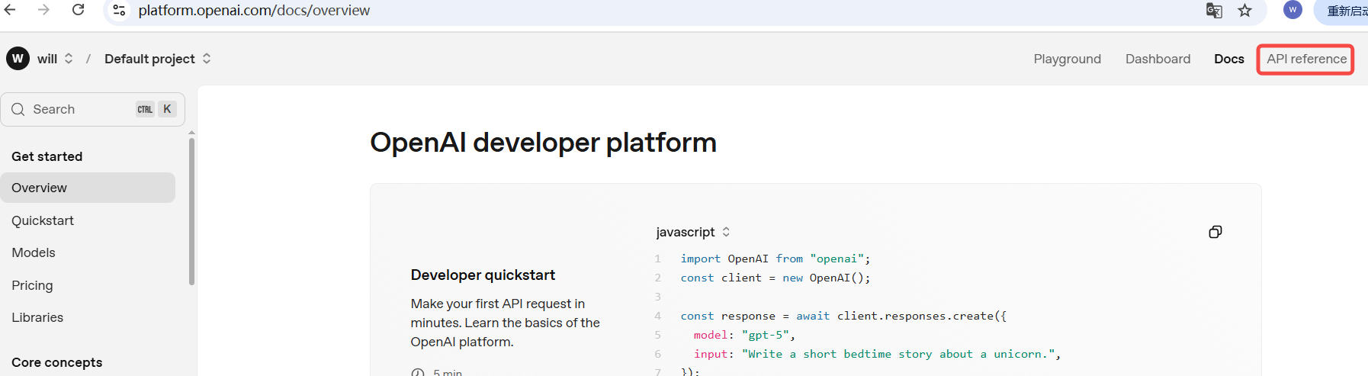1368x376 pixels.
Task: Open the Default project switcher
Action: [157, 59]
